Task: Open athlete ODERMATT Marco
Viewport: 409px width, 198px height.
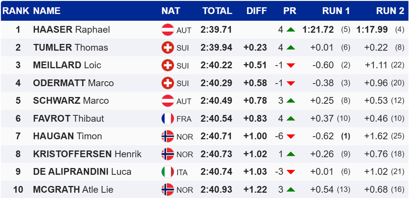Action: click(x=73, y=83)
